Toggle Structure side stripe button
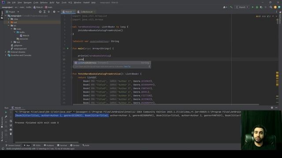The width and height of the screenshot is (282, 158). pyautogui.click(x=2, y=136)
